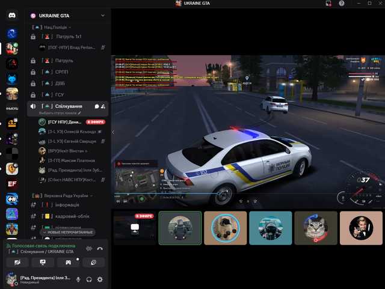Select user [3-ГП] Максим Платонов
This screenshot has width=385, height=289.
pos(72,160)
